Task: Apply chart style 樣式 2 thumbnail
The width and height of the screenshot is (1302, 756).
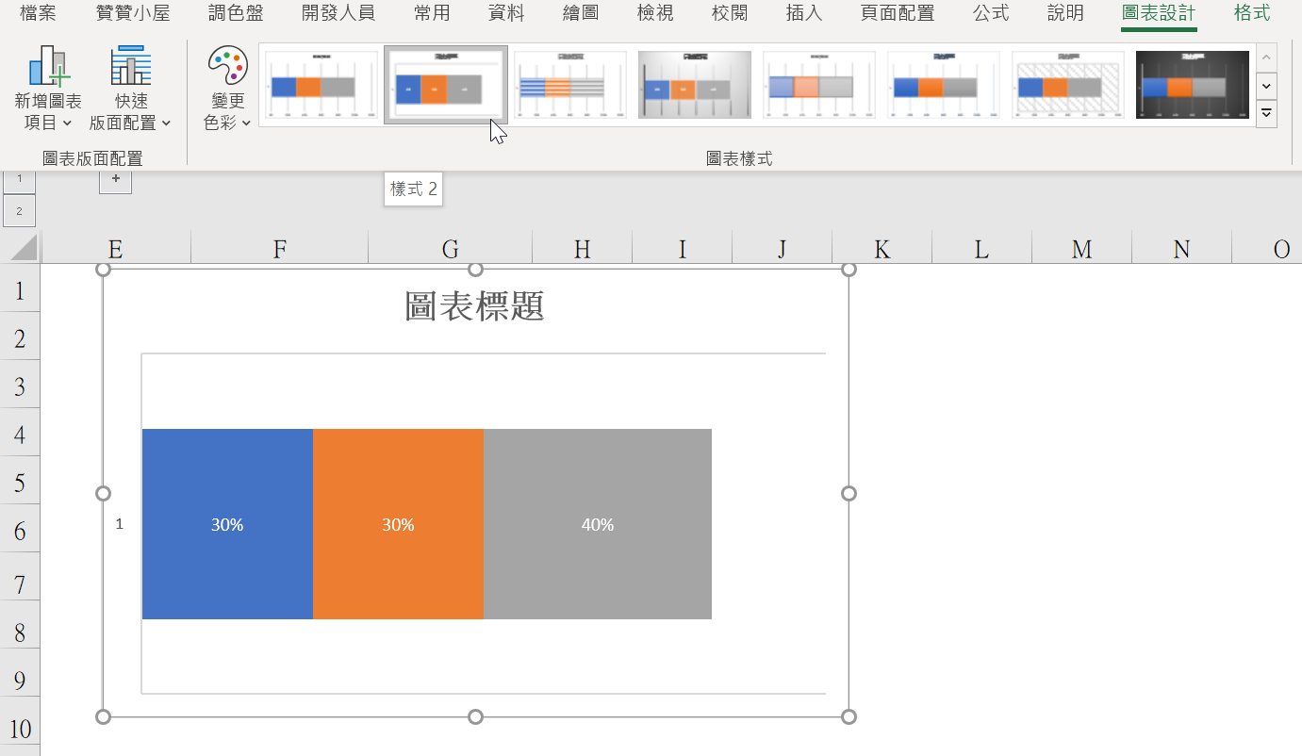Action: tap(446, 85)
